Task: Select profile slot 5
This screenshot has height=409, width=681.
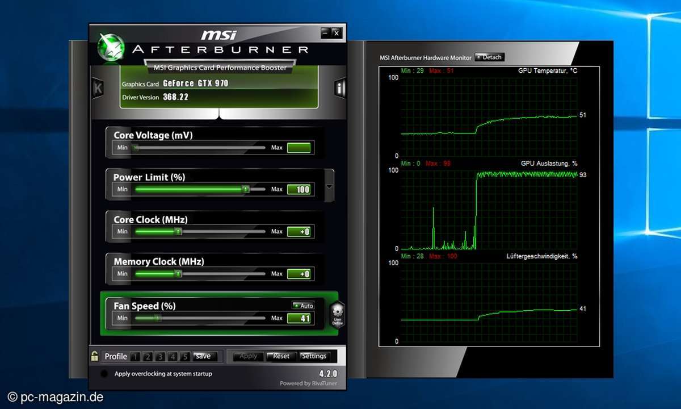Action: point(185,357)
